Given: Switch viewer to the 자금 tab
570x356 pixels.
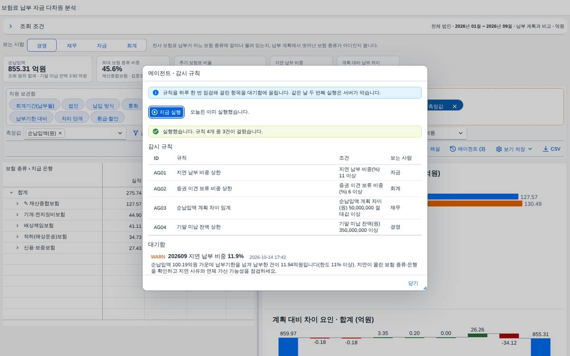Looking at the screenshot, I should pos(102,46).
